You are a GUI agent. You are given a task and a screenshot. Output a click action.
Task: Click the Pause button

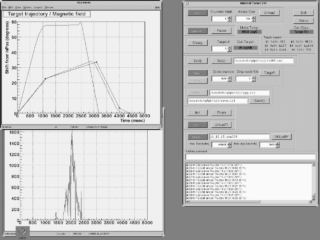tap(221, 31)
